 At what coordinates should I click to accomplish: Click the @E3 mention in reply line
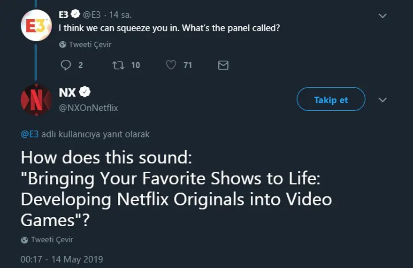(x=30, y=134)
